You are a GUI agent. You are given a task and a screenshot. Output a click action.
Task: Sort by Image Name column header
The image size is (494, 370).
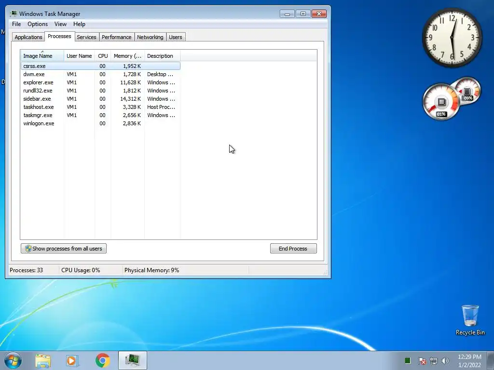pyautogui.click(x=42, y=56)
